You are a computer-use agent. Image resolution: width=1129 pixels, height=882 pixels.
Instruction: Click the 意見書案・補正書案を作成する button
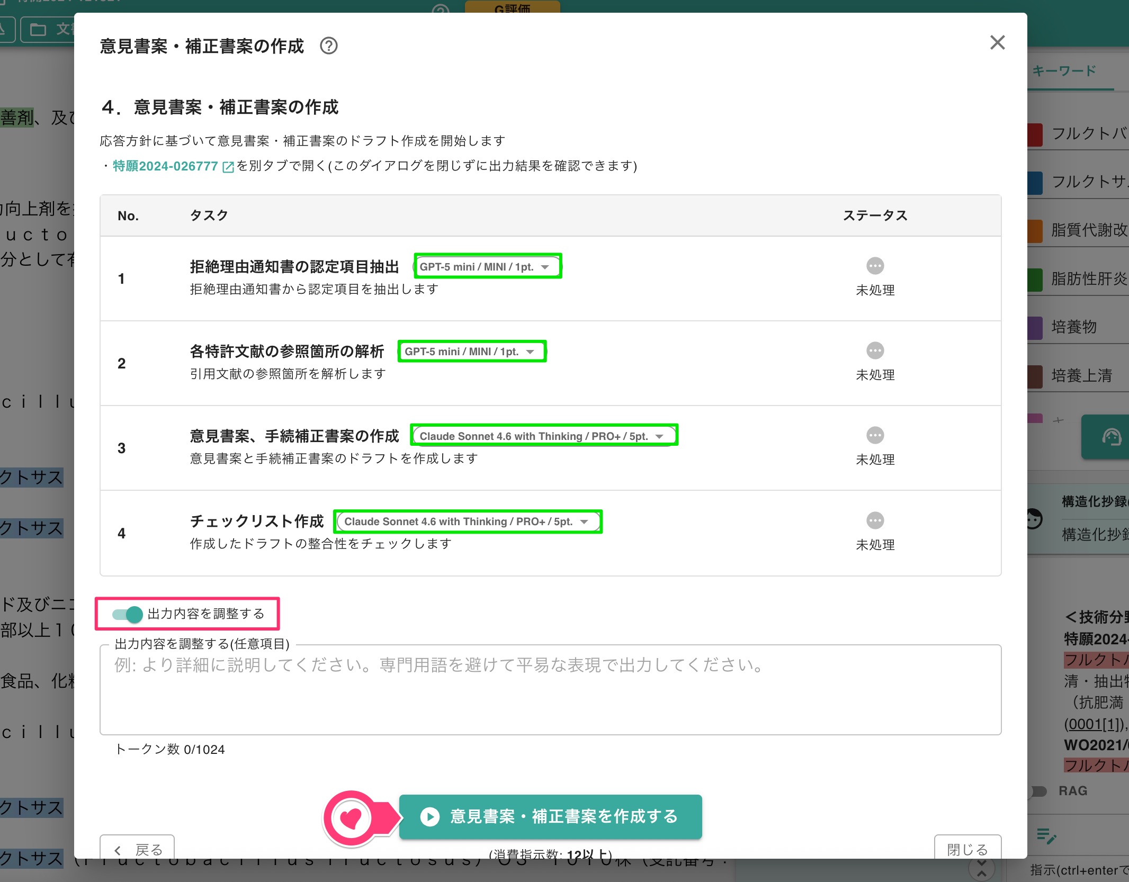550,816
